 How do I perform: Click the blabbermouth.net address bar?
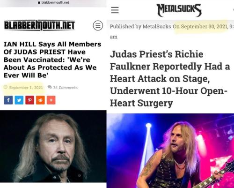[53, 2]
